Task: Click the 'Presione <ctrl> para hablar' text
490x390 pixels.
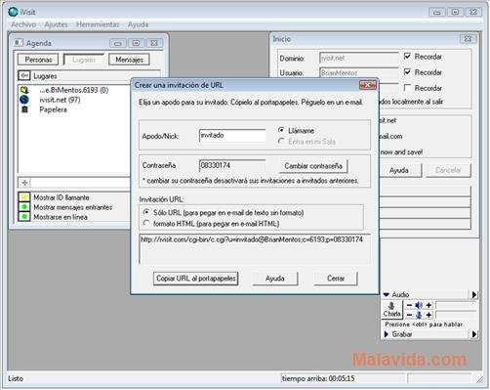Action: click(x=424, y=325)
